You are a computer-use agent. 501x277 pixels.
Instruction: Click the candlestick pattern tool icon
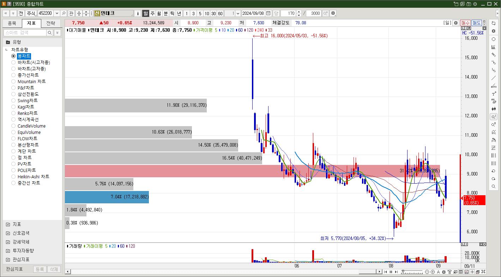[x=494, y=109]
